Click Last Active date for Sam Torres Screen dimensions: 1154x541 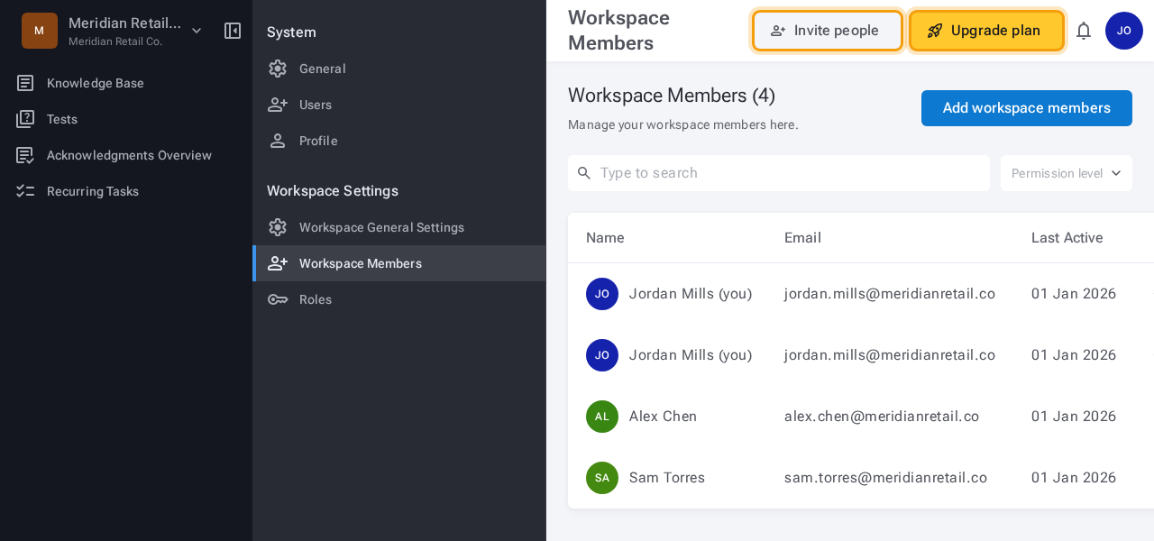[1074, 478]
